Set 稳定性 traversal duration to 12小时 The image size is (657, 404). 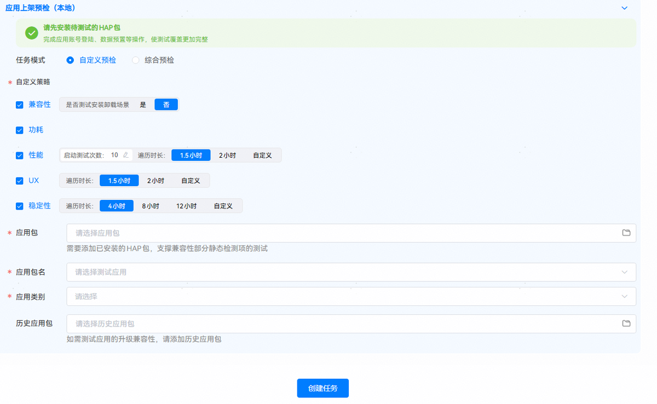tap(186, 206)
